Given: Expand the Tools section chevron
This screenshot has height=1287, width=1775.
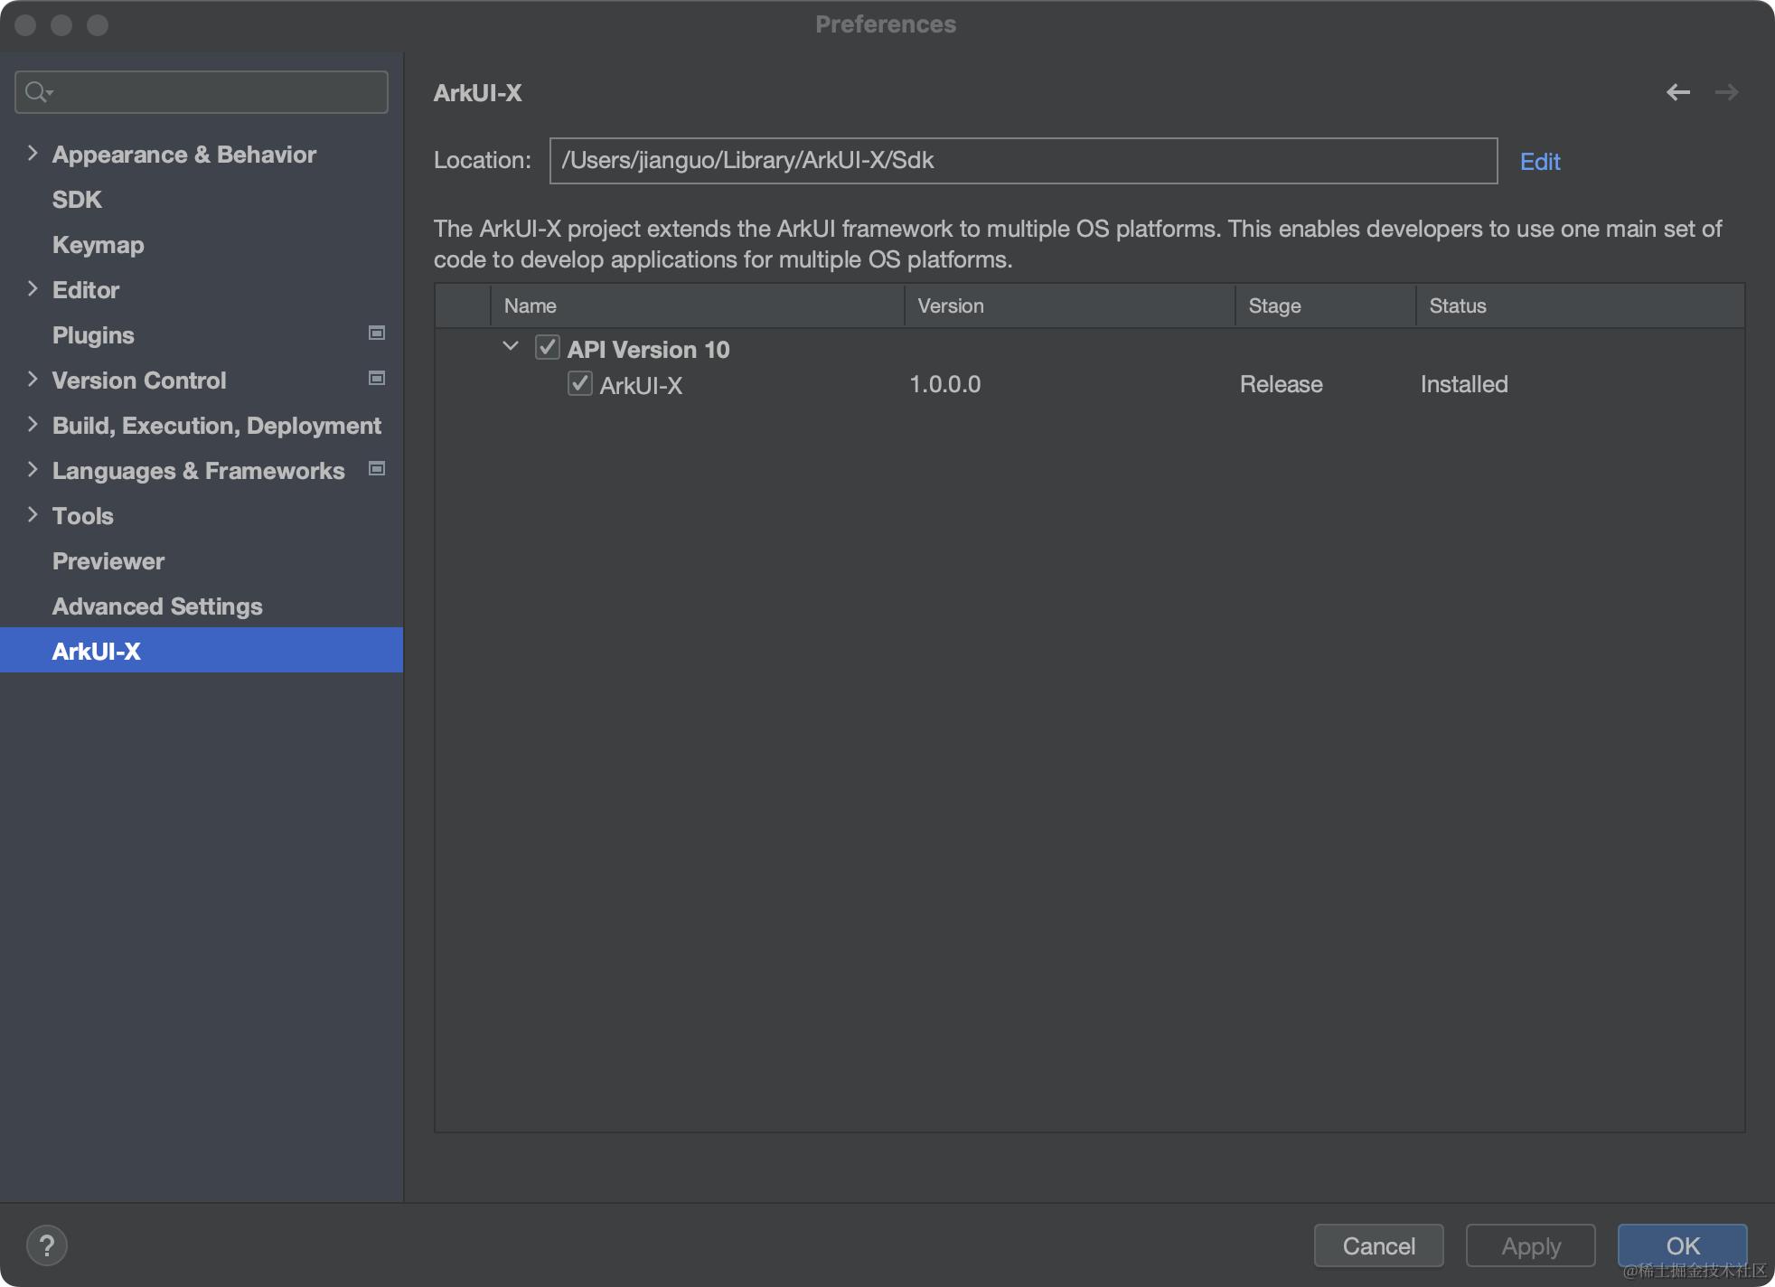Looking at the screenshot, I should 33,515.
